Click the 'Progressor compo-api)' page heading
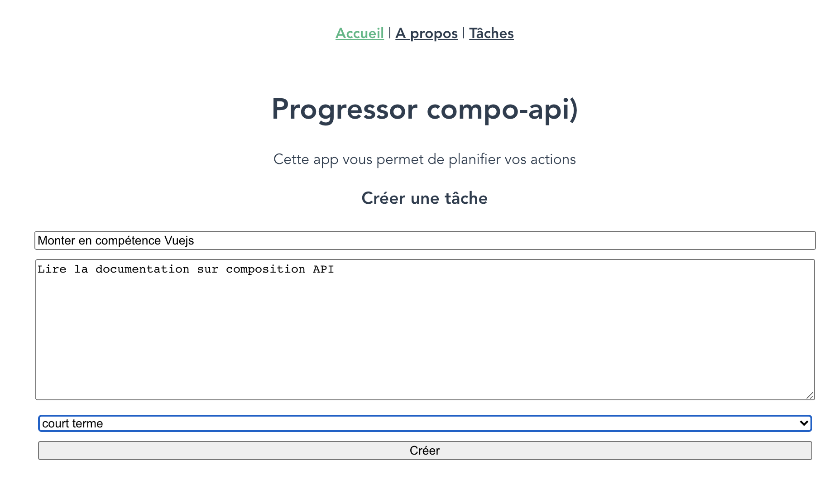Image resolution: width=834 pixels, height=499 pixels. tap(425, 109)
